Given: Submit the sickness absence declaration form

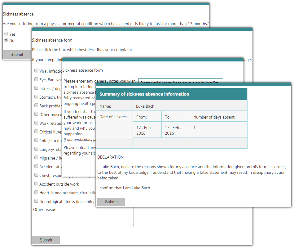Looking at the screenshot, I should (x=111, y=202).
